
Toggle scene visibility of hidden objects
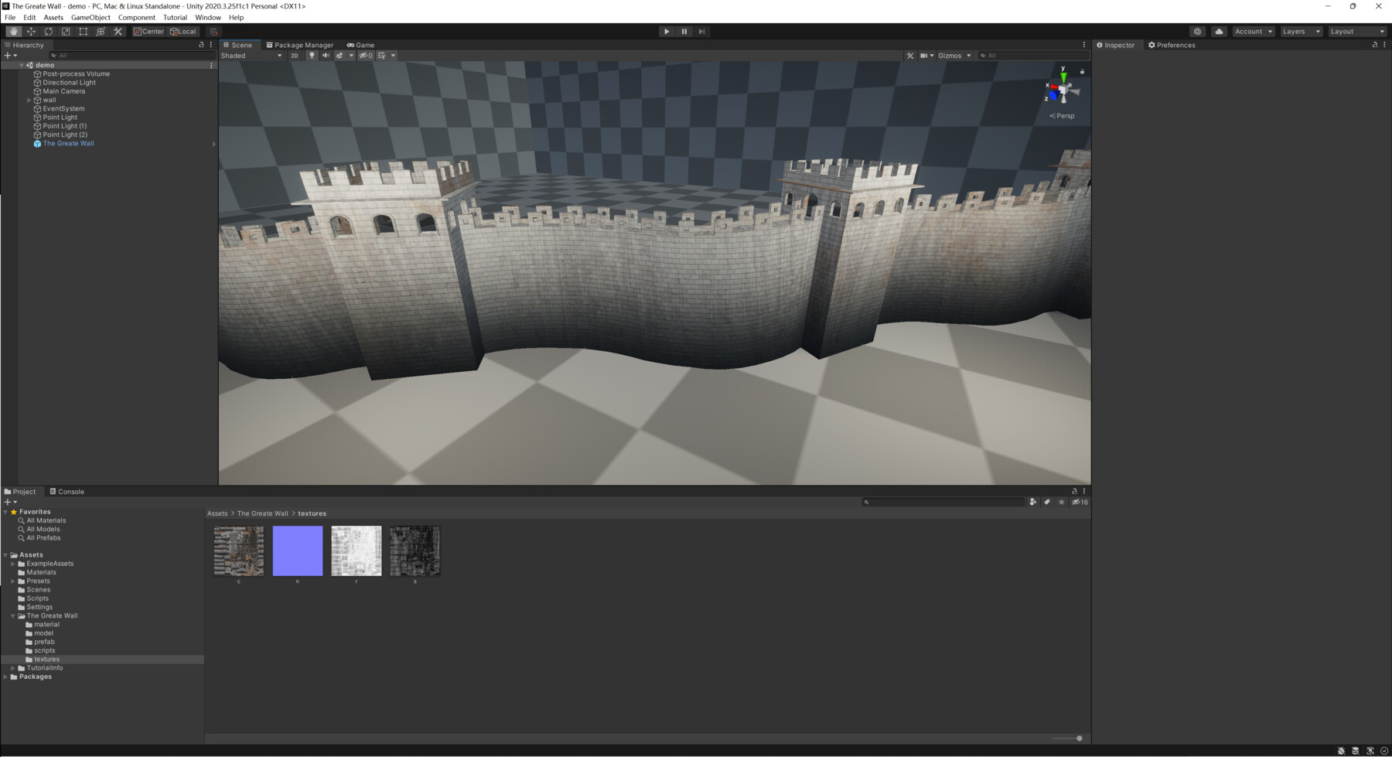pos(366,56)
